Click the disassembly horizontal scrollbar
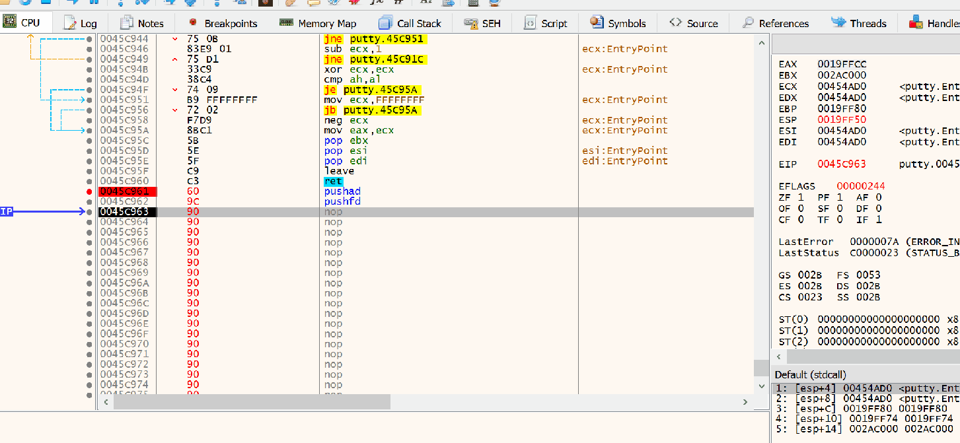The image size is (960, 443). 251,402
